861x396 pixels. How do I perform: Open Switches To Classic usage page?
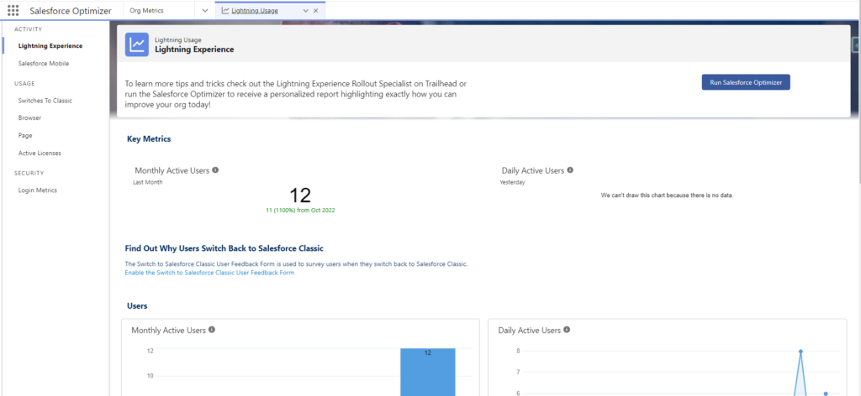45,101
